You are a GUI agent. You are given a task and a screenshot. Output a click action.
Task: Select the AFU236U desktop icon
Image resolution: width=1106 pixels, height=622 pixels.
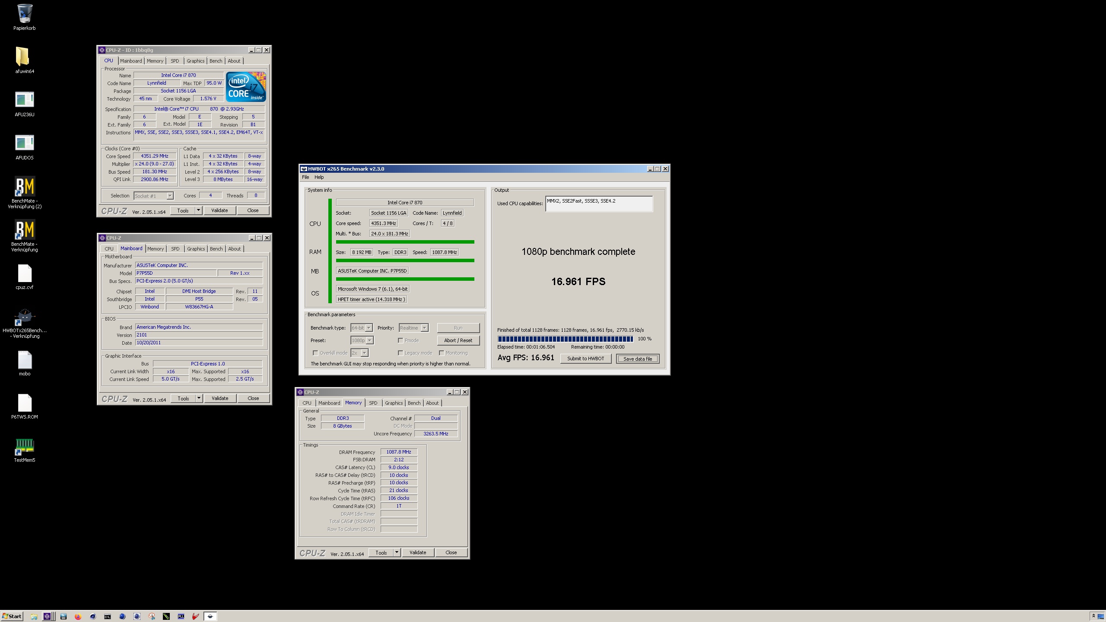pyautogui.click(x=25, y=103)
